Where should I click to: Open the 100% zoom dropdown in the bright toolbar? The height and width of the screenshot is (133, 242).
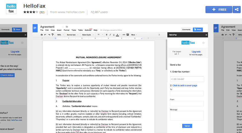click(60, 35)
